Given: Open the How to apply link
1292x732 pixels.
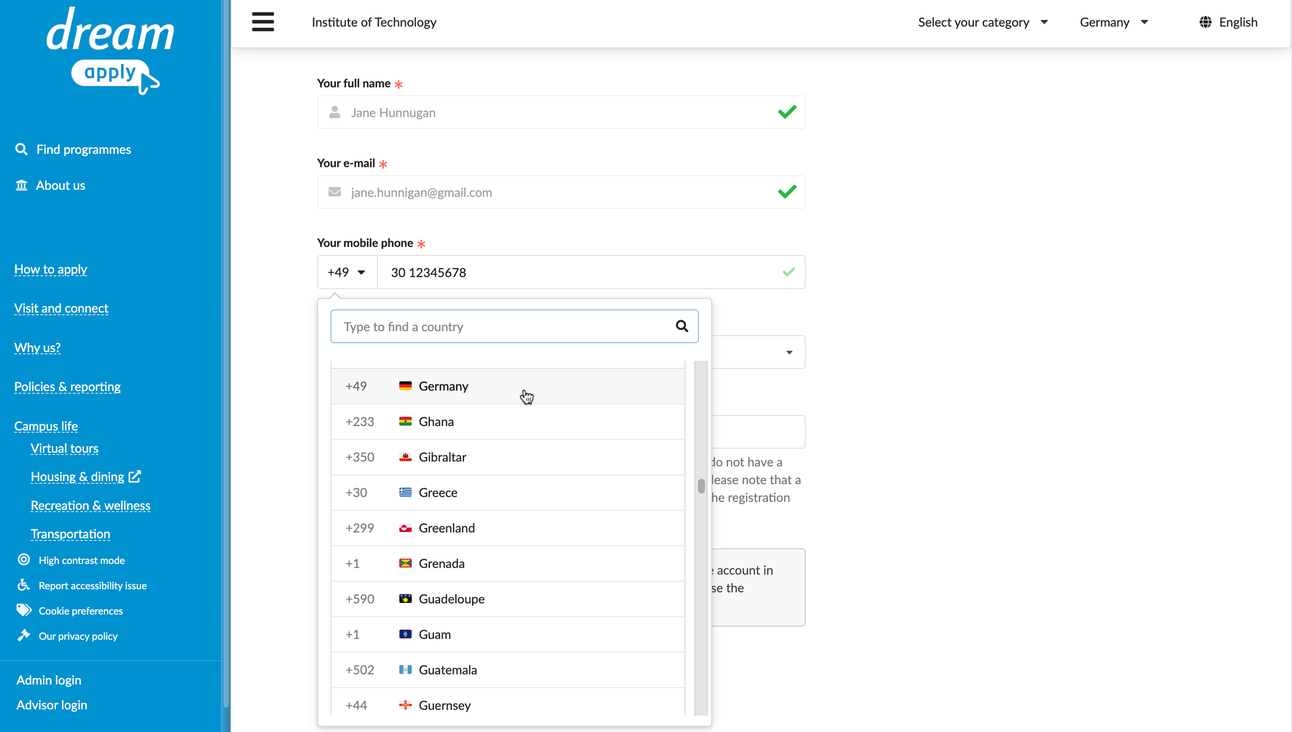Looking at the screenshot, I should (50, 270).
